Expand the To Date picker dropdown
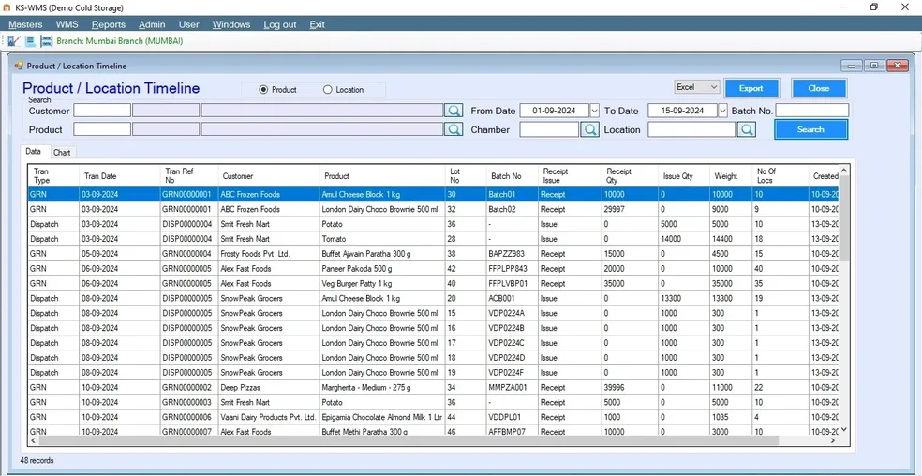 pos(722,111)
